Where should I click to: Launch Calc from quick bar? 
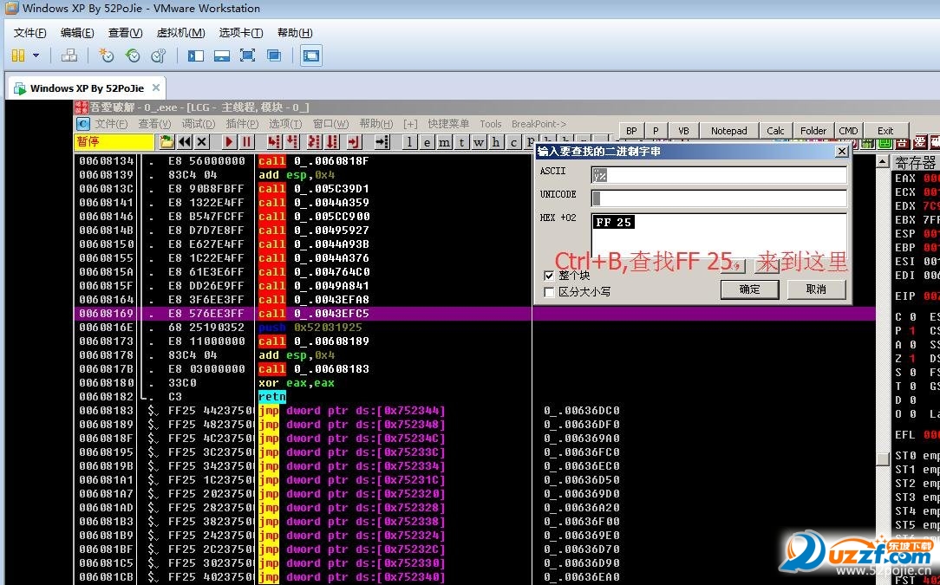[x=775, y=131]
